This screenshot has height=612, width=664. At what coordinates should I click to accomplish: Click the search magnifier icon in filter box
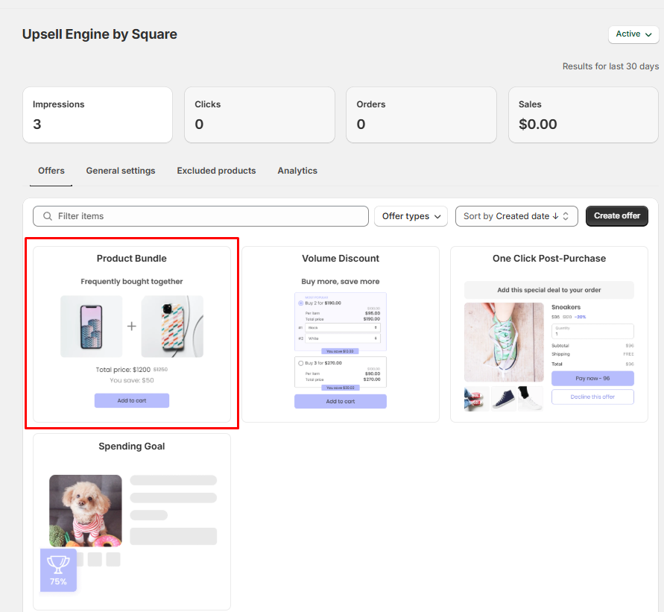coord(48,216)
